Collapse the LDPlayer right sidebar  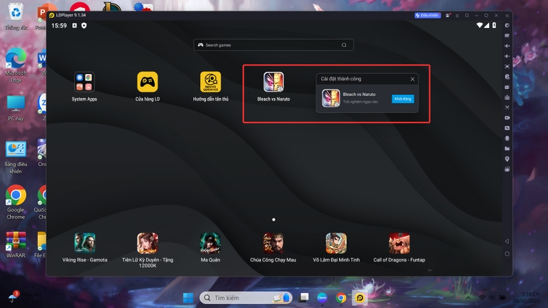pyautogui.click(x=507, y=15)
